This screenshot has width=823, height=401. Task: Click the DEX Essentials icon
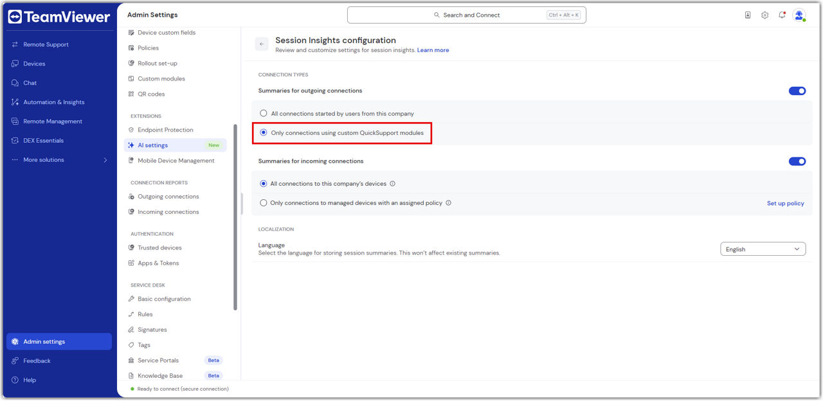[x=15, y=141]
